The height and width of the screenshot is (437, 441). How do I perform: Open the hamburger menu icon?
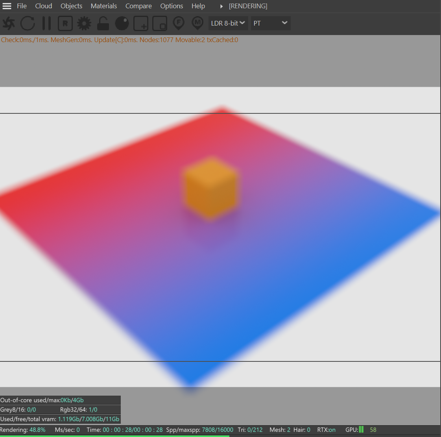tap(7, 6)
